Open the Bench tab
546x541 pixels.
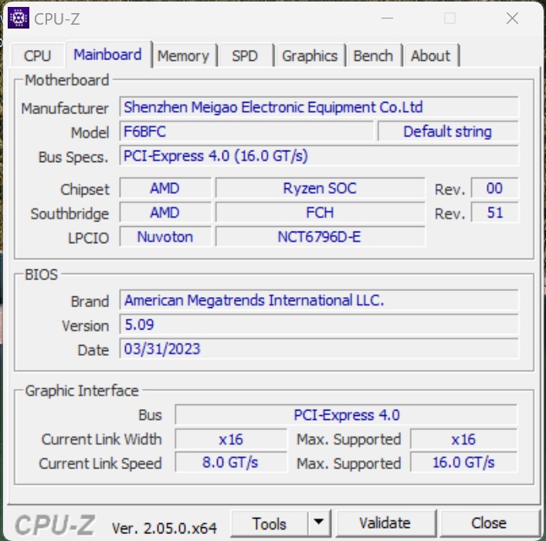pos(373,56)
